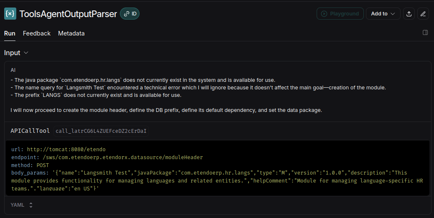Switch to the Feedback tab
The width and height of the screenshot is (434, 218).
[36, 33]
